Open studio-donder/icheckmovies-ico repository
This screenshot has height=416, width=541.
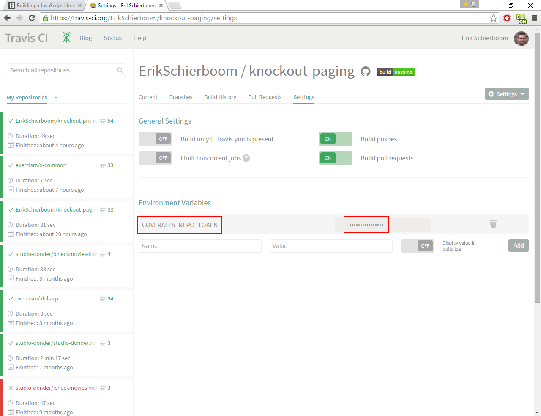[x=56, y=254]
